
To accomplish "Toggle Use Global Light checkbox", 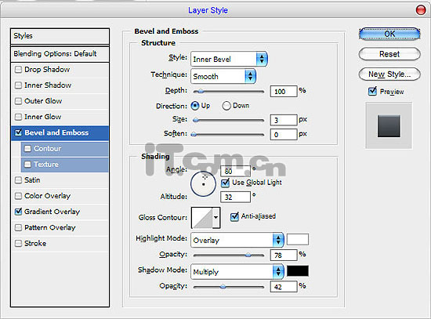I will [x=225, y=183].
